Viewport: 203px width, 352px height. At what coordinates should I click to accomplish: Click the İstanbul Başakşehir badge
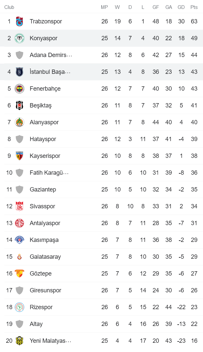20,72
